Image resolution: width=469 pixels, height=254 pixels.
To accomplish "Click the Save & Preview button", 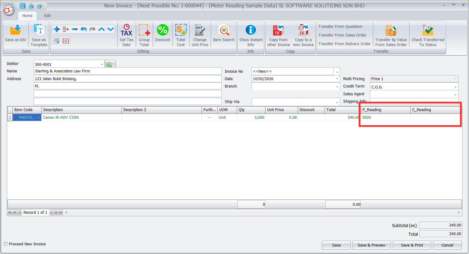I will [371, 245].
